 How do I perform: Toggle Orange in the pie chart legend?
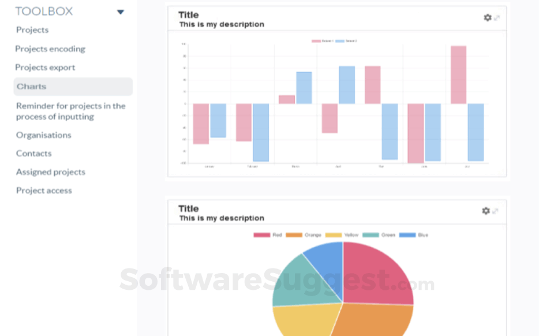pyautogui.click(x=303, y=235)
